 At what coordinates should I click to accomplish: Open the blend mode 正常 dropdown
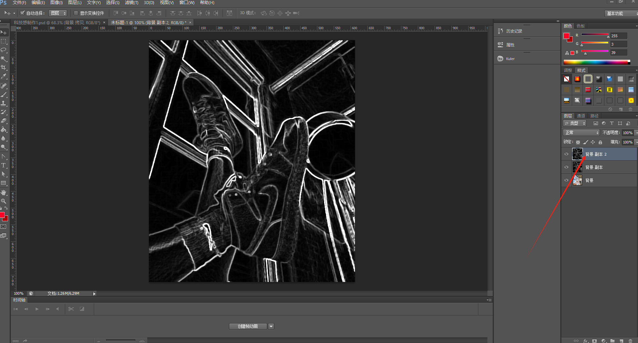coord(581,133)
